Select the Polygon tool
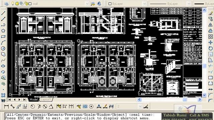 point(3,31)
